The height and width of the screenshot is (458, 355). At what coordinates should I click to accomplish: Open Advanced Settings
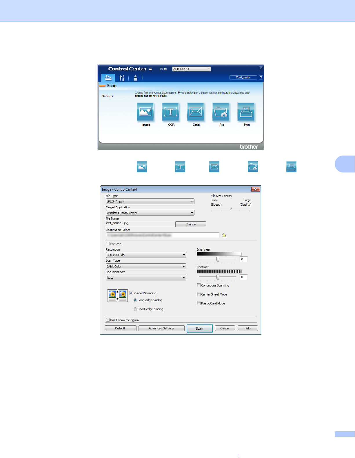(x=161, y=328)
